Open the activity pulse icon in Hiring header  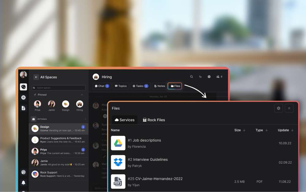pos(200,77)
